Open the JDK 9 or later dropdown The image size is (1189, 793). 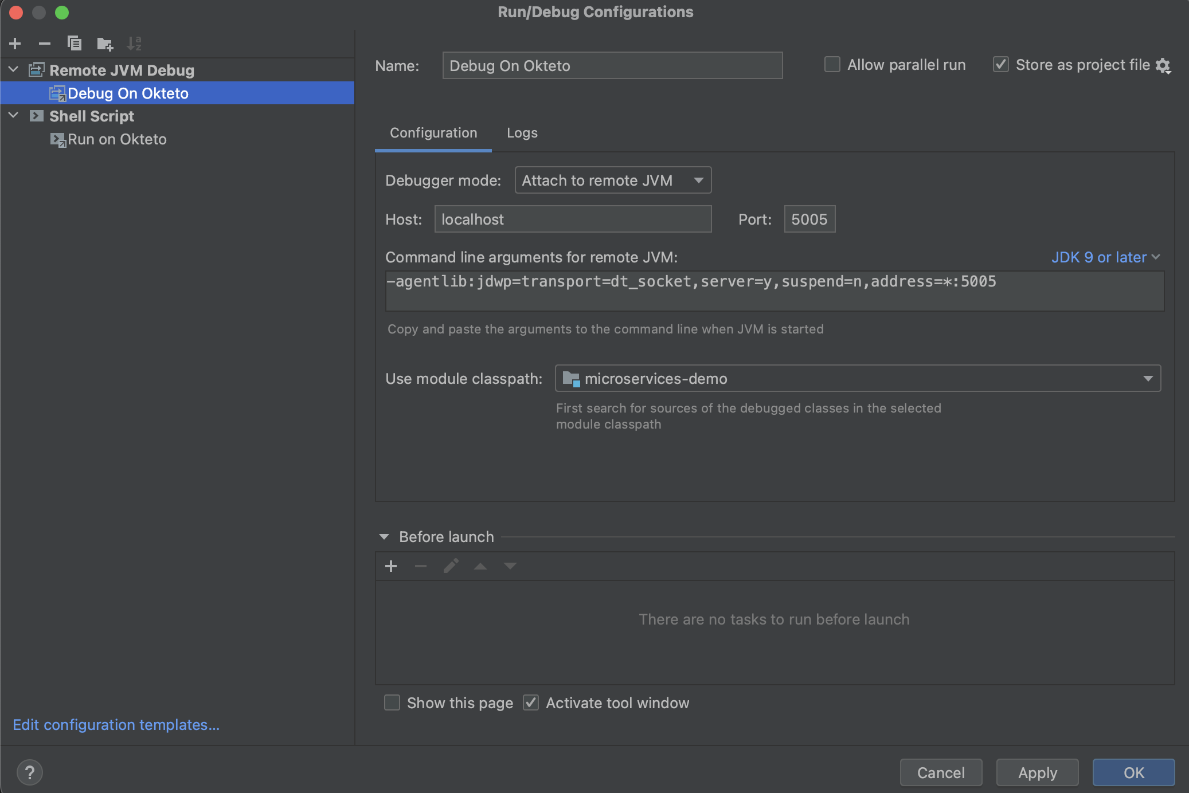[1106, 257]
